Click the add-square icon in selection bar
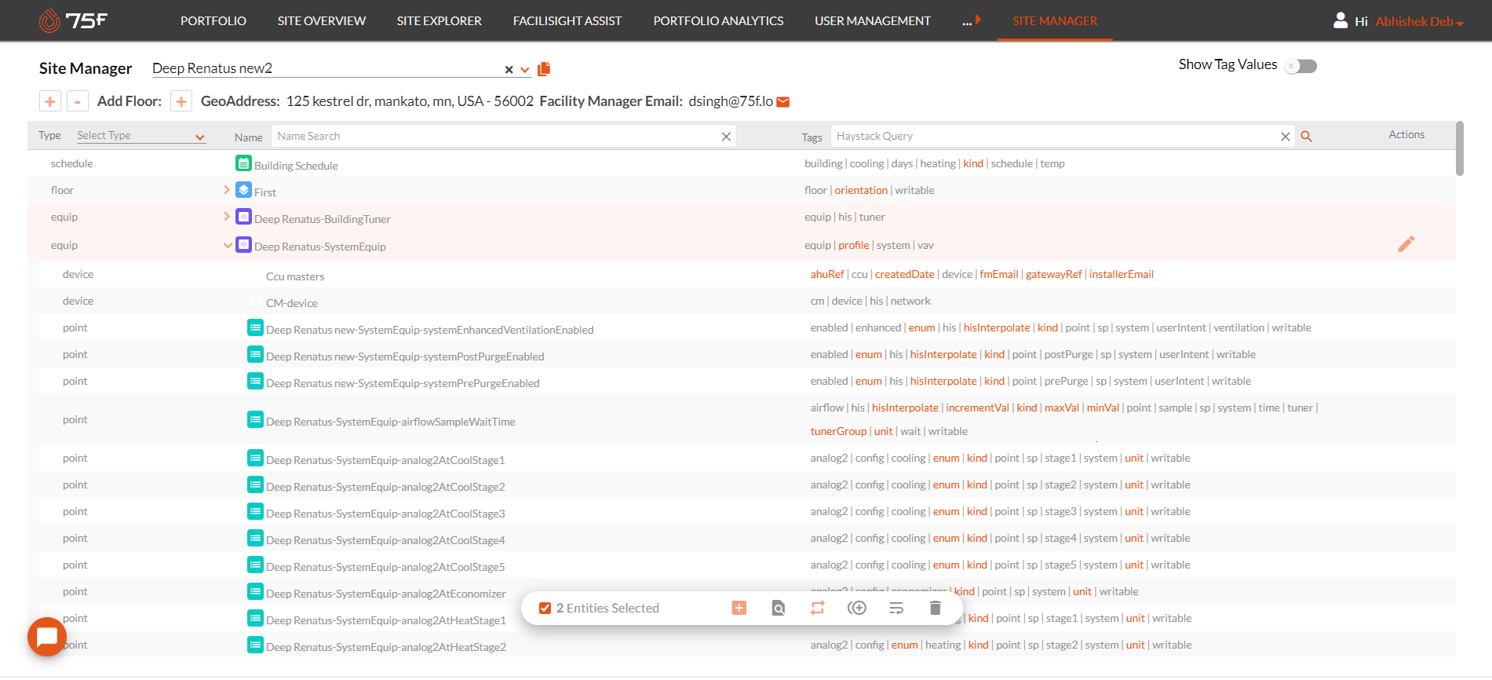Image resolution: width=1492 pixels, height=680 pixels. pos(739,608)
